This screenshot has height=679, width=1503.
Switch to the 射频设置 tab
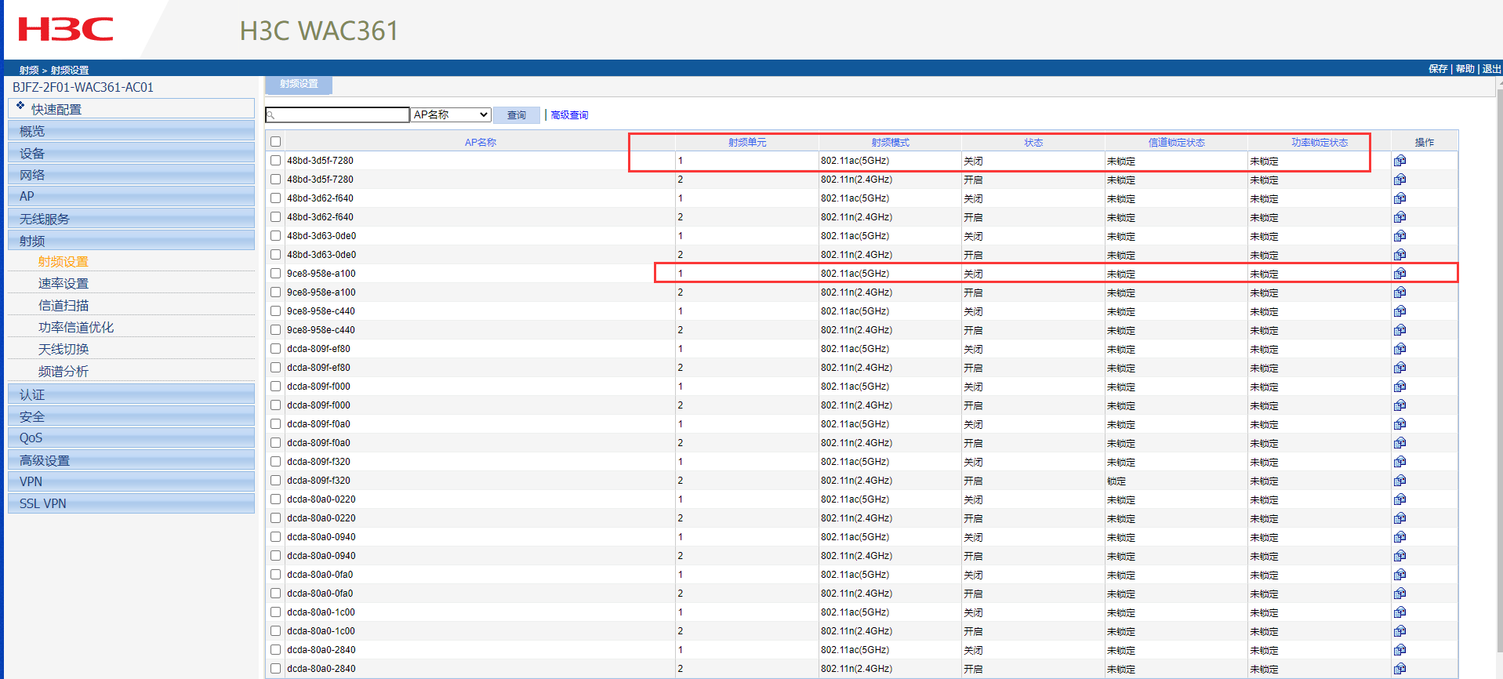click(299, 84)
